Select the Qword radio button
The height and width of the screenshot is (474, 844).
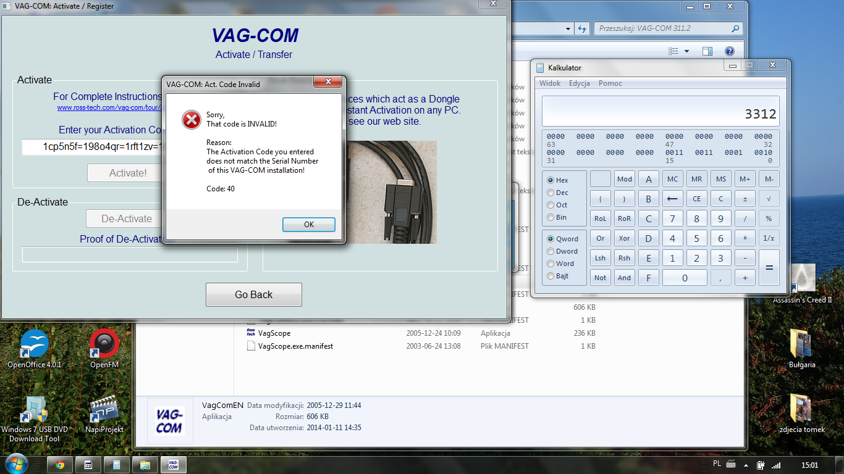[551, 239]
